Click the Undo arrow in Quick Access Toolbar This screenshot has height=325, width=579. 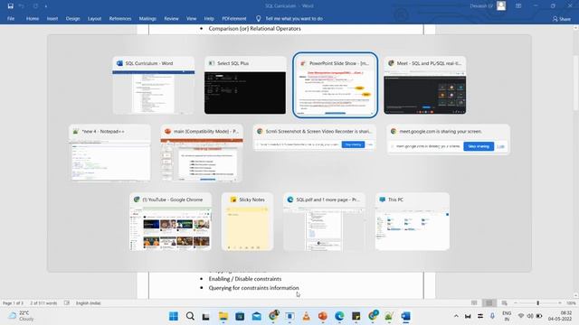[x=22, y=6]
